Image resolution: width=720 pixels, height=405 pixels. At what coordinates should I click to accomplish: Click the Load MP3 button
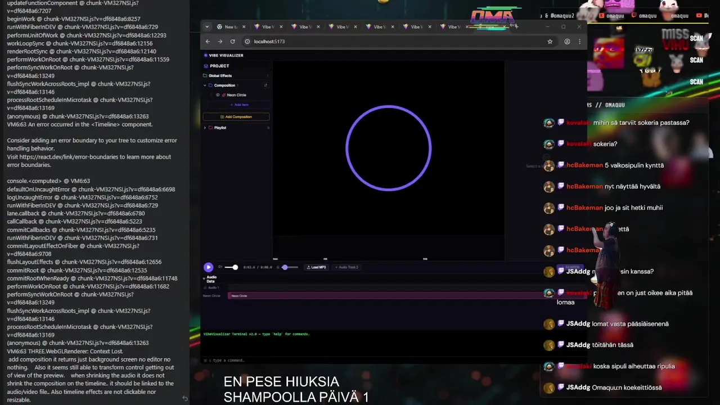coord(316,267)
